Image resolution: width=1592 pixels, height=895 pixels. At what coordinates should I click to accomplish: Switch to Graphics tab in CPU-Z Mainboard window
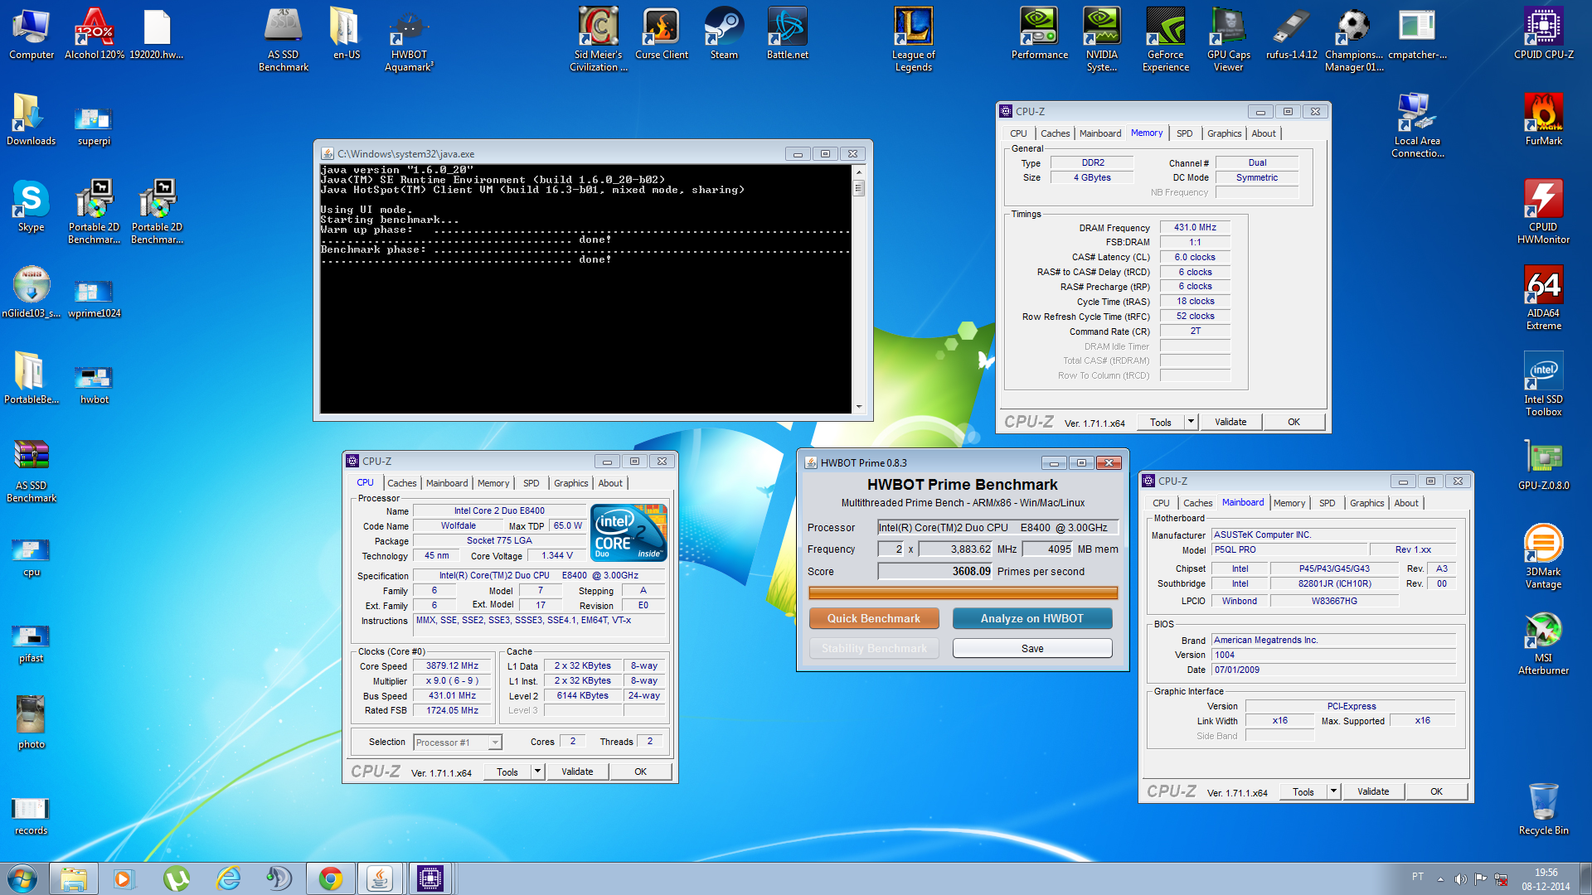click(1366, 503)
